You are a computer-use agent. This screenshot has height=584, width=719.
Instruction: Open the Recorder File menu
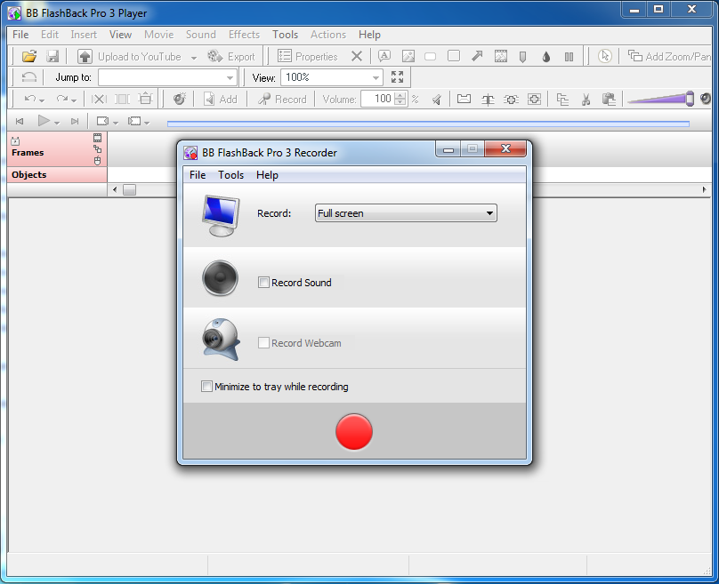[x=198, y=175]
